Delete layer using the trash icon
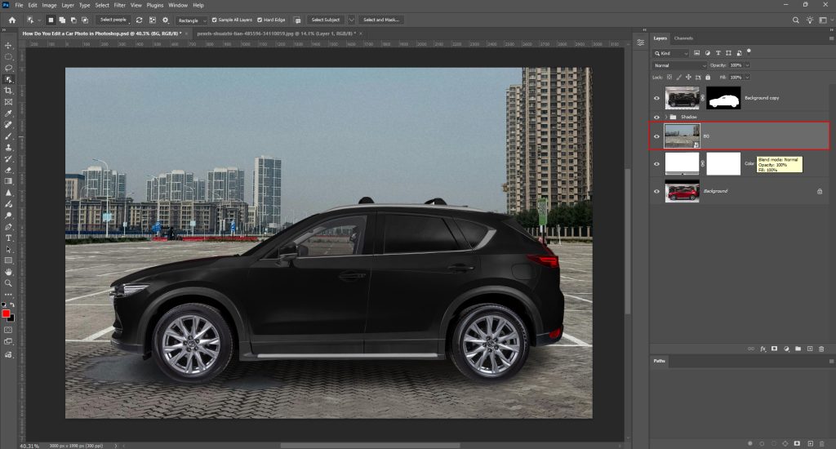The image size is (836, 449). pyautogui.click(x=820, y=349)
